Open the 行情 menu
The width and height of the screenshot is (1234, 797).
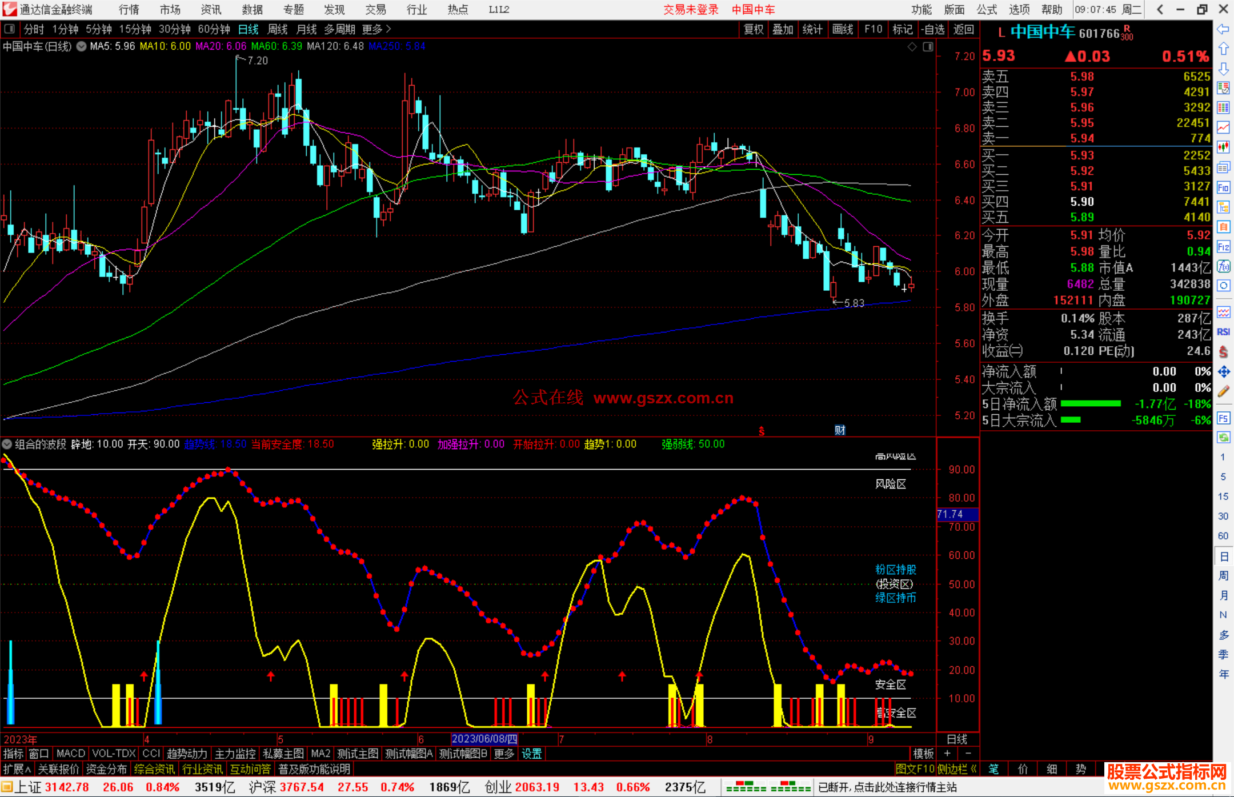click(x=129, y=9)
